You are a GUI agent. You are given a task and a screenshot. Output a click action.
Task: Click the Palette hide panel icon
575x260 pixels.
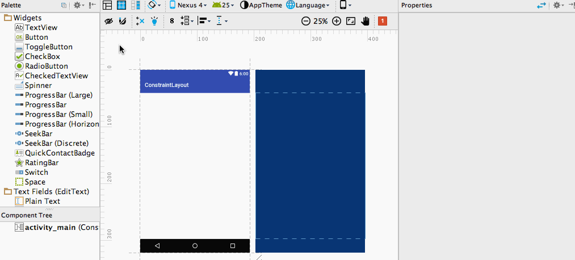(93, 5)
